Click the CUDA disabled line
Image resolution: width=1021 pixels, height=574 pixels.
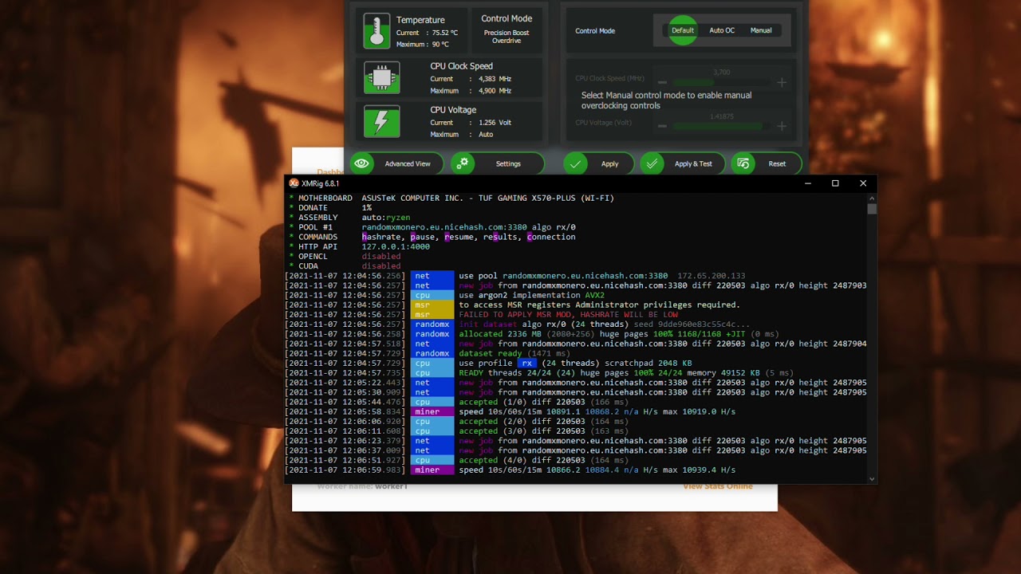click(x=345, y=265)
